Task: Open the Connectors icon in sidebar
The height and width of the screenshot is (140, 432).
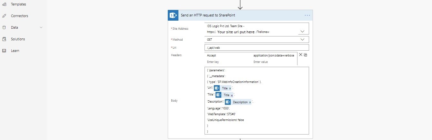Action: click(4, 16)
